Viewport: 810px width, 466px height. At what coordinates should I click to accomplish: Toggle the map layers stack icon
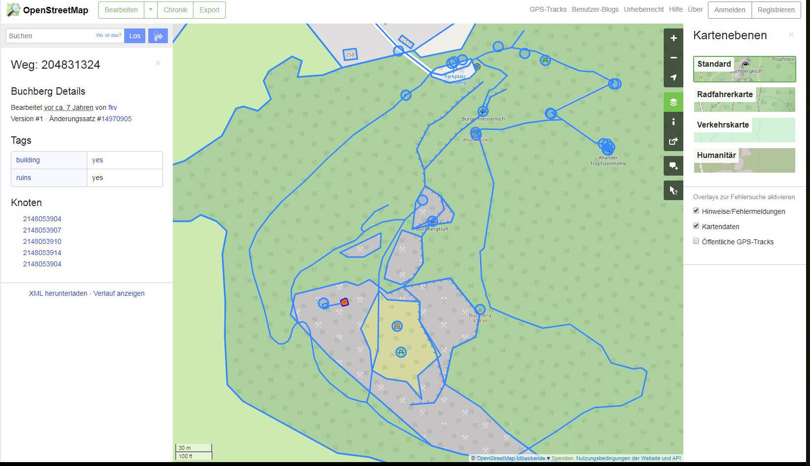click(x=674, y=102)
